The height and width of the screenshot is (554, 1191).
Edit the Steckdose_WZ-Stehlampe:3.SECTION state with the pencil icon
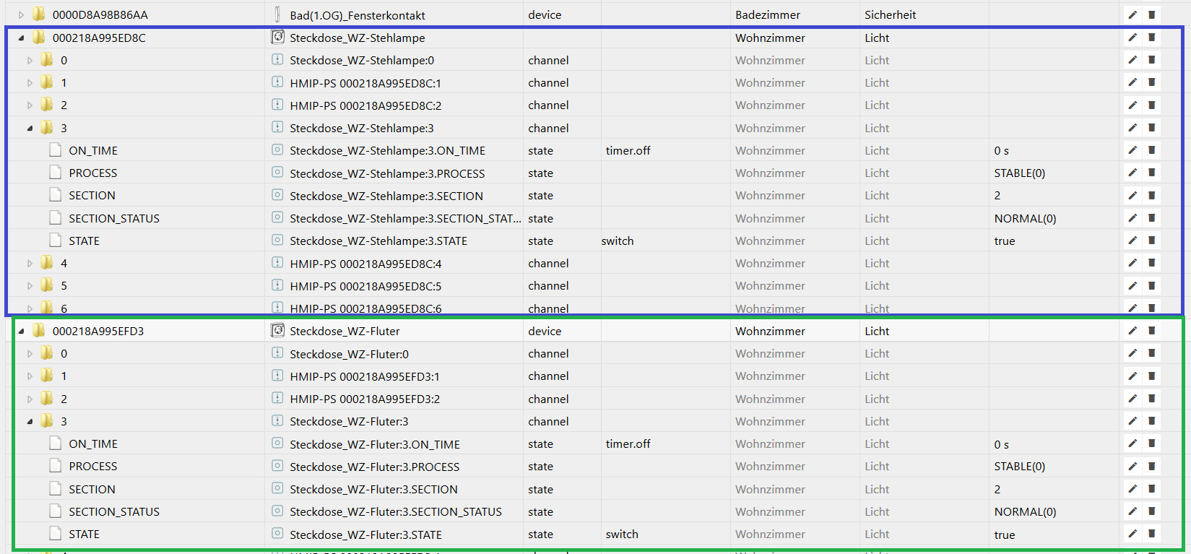1132,195
